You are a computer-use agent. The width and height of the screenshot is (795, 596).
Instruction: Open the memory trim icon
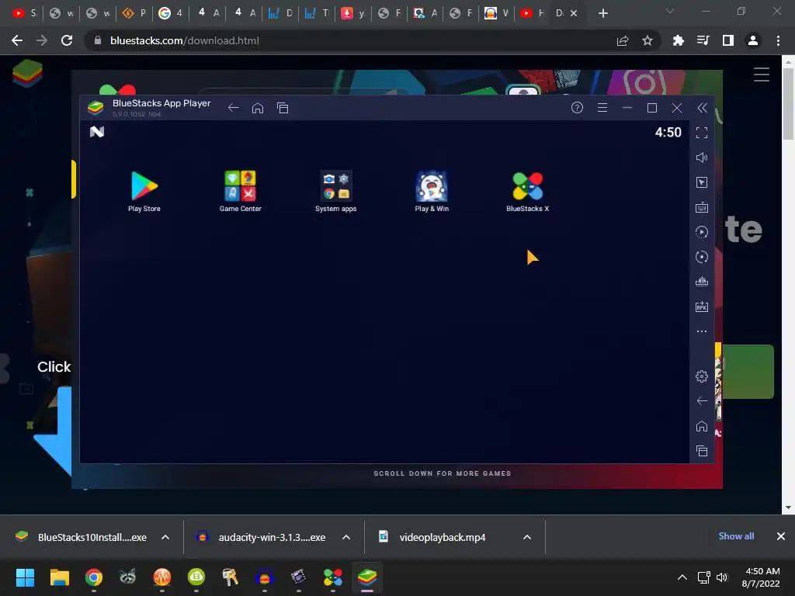[702, 282]
